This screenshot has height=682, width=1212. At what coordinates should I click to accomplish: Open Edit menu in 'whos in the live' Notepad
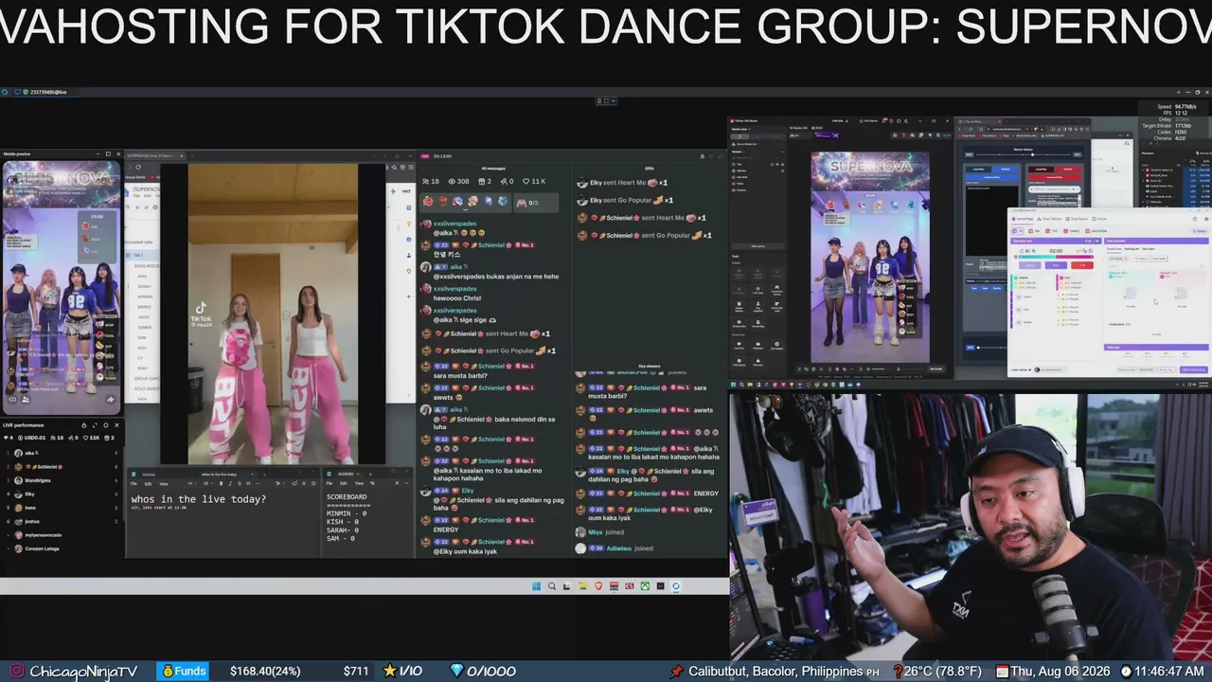click(x=148, y=484)
